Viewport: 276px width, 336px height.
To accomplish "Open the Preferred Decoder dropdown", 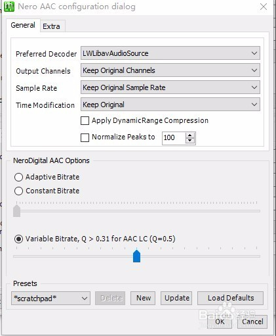I will (x=170, y=53).
